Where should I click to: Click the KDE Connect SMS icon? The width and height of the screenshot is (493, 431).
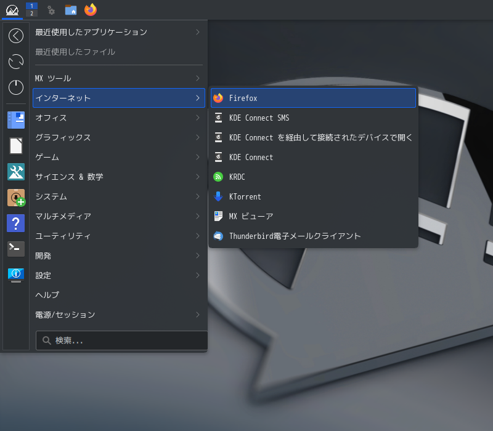pos(218,118)
